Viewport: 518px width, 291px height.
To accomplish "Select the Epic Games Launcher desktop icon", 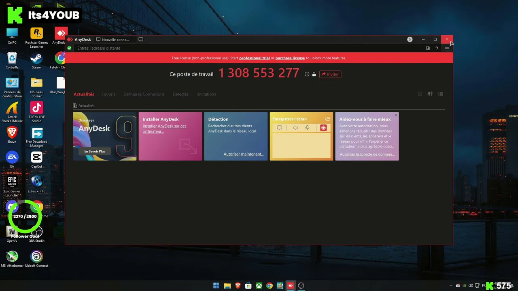I will point(12,187).
